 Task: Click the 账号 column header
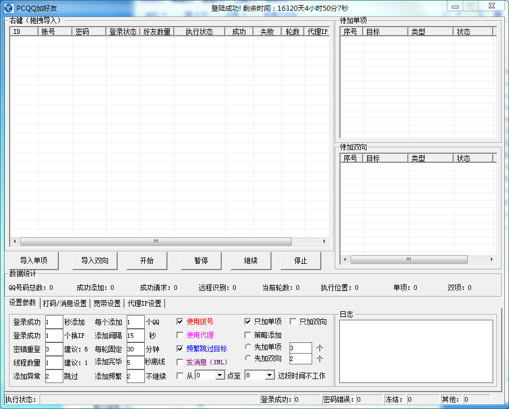pos(55,32)
